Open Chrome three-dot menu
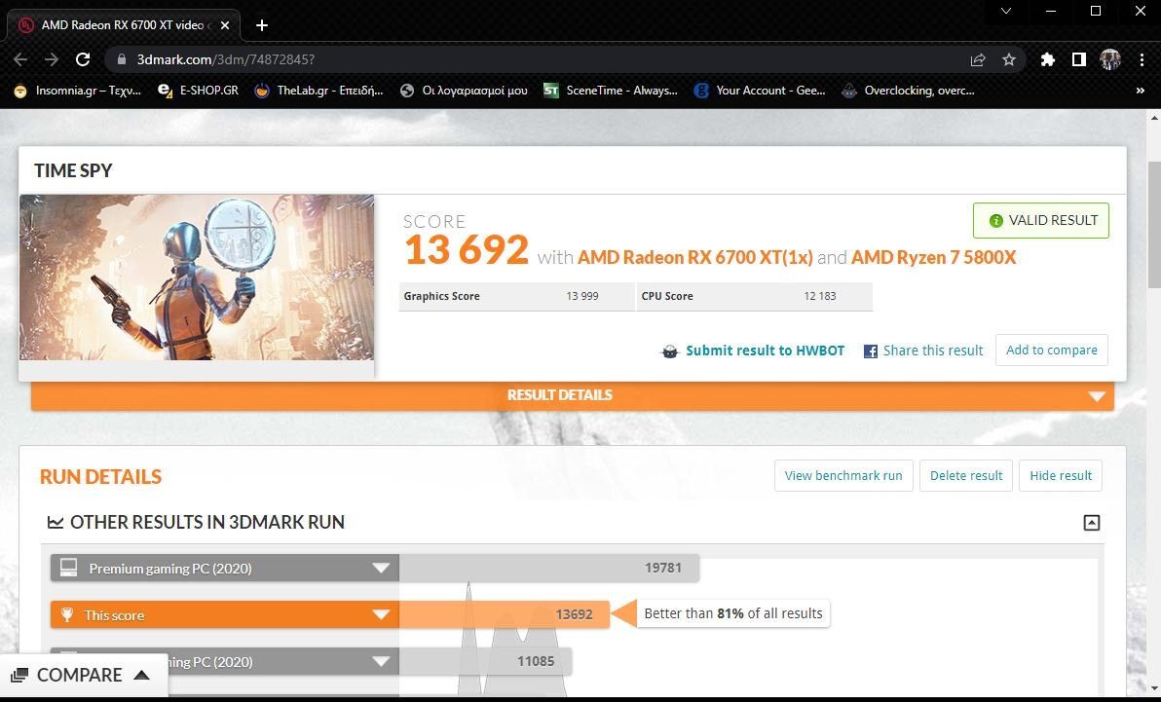Viewport: 1161px width, 702px height. click(x=1141, y=59)
